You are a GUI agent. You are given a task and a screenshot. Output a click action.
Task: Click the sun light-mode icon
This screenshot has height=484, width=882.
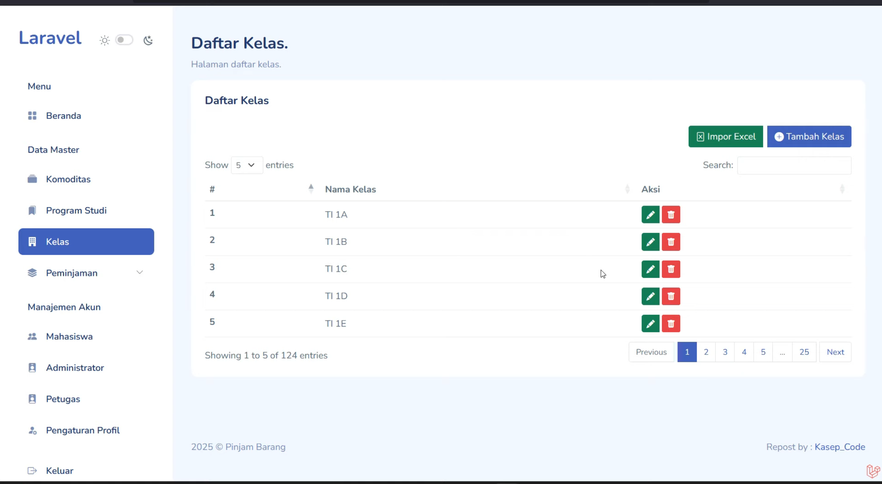click(105, 40)
